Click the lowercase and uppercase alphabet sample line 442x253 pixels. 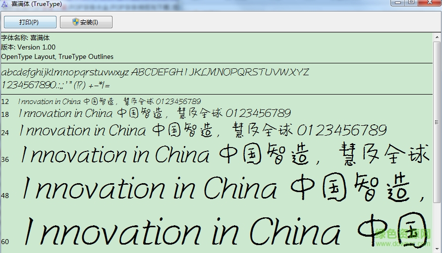(155, 72)
